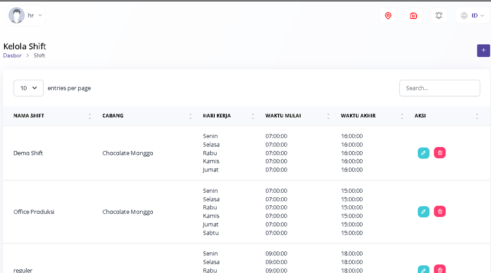The height and width of the screenshot is (273, 491).
Task: Edit the Office Produksi shift
Action: [423, 212]
